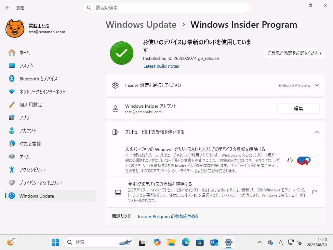Click the laptop icon beside 今すぐこのデバイスの登録を解除する

[x=118, y=192]
